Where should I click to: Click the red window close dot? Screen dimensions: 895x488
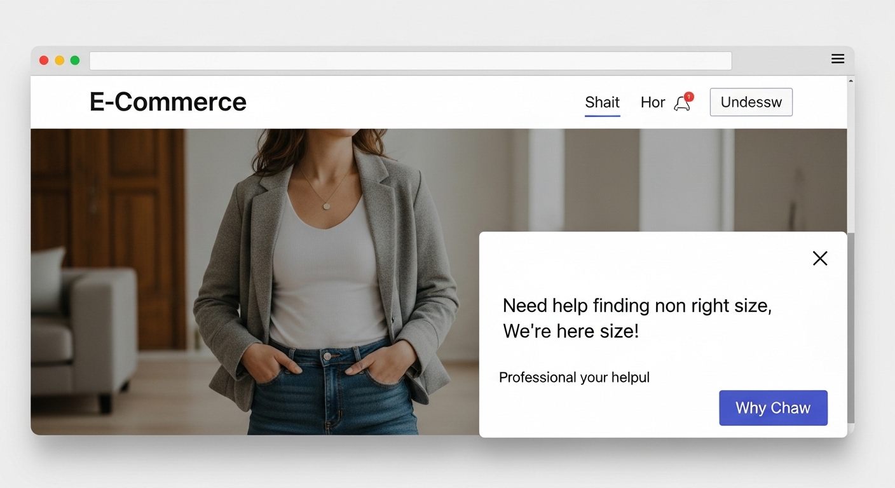44,60
